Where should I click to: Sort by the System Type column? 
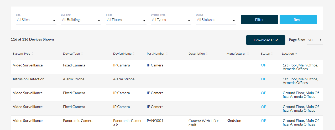23,54
